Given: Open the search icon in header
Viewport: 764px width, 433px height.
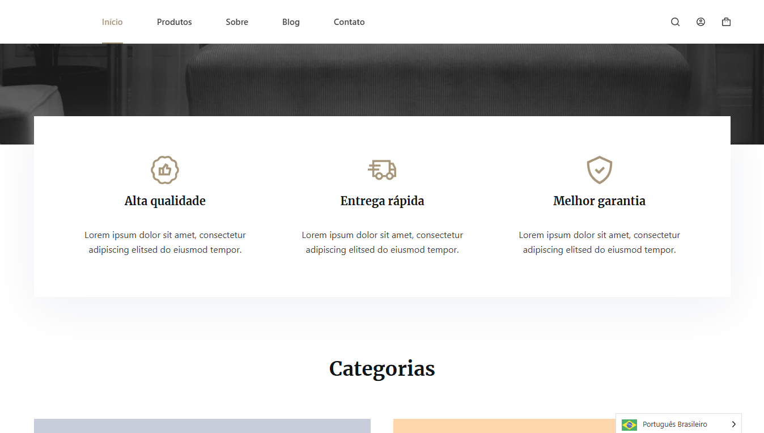Looking at the screenshot, I should [675, 22].
